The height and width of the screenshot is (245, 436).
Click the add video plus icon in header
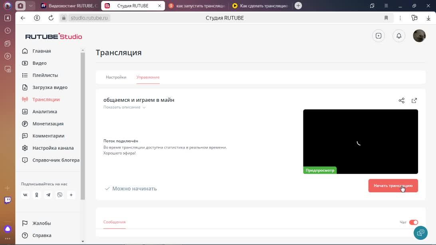click(x=379, y=36)
